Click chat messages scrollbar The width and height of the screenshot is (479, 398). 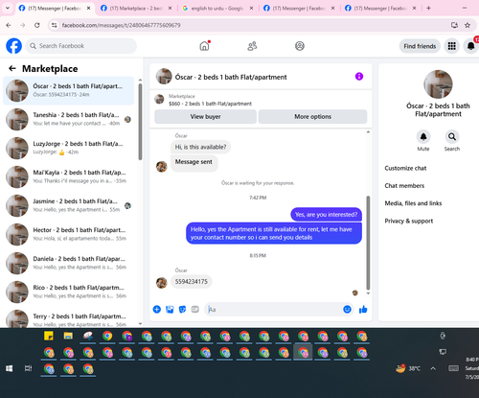[368, 243]
